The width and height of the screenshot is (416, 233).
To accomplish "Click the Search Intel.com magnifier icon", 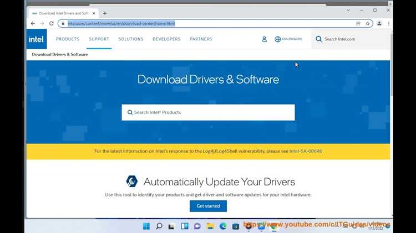I will pyautogui.click(x=319, y=39).
